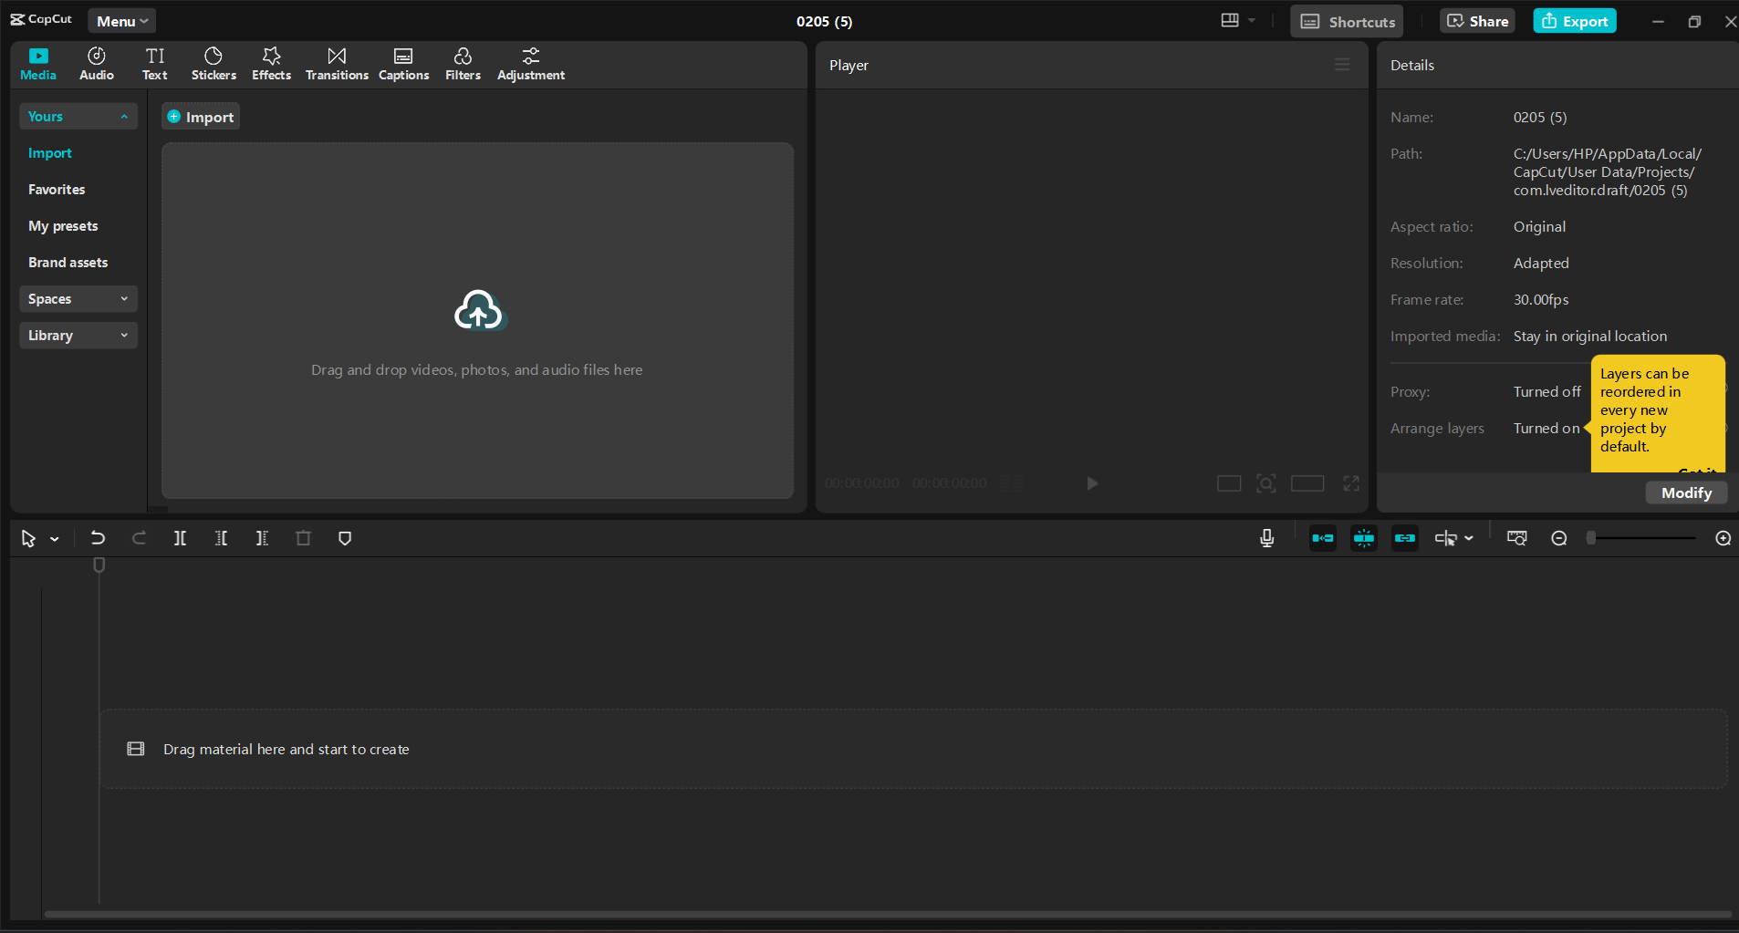Click the Export button
The image size is (1739, 933).
(x=1575, y=21)
